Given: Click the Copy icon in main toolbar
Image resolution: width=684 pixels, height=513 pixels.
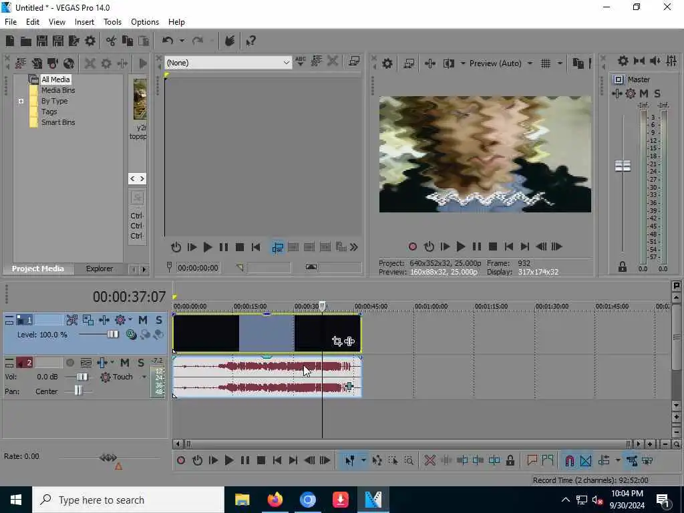Looking at the screenshot, I should pyautogui.click(x=128, y=41).
